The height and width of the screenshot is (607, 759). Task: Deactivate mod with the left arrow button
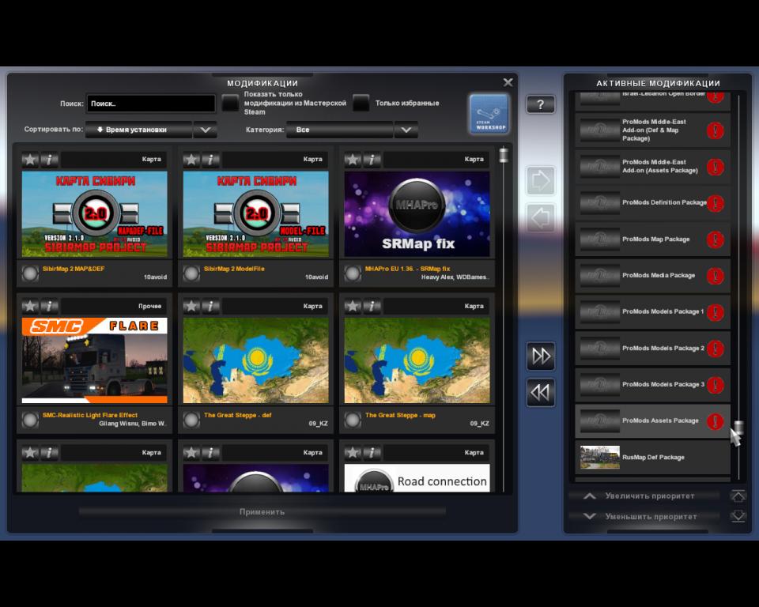coord(540,218)
